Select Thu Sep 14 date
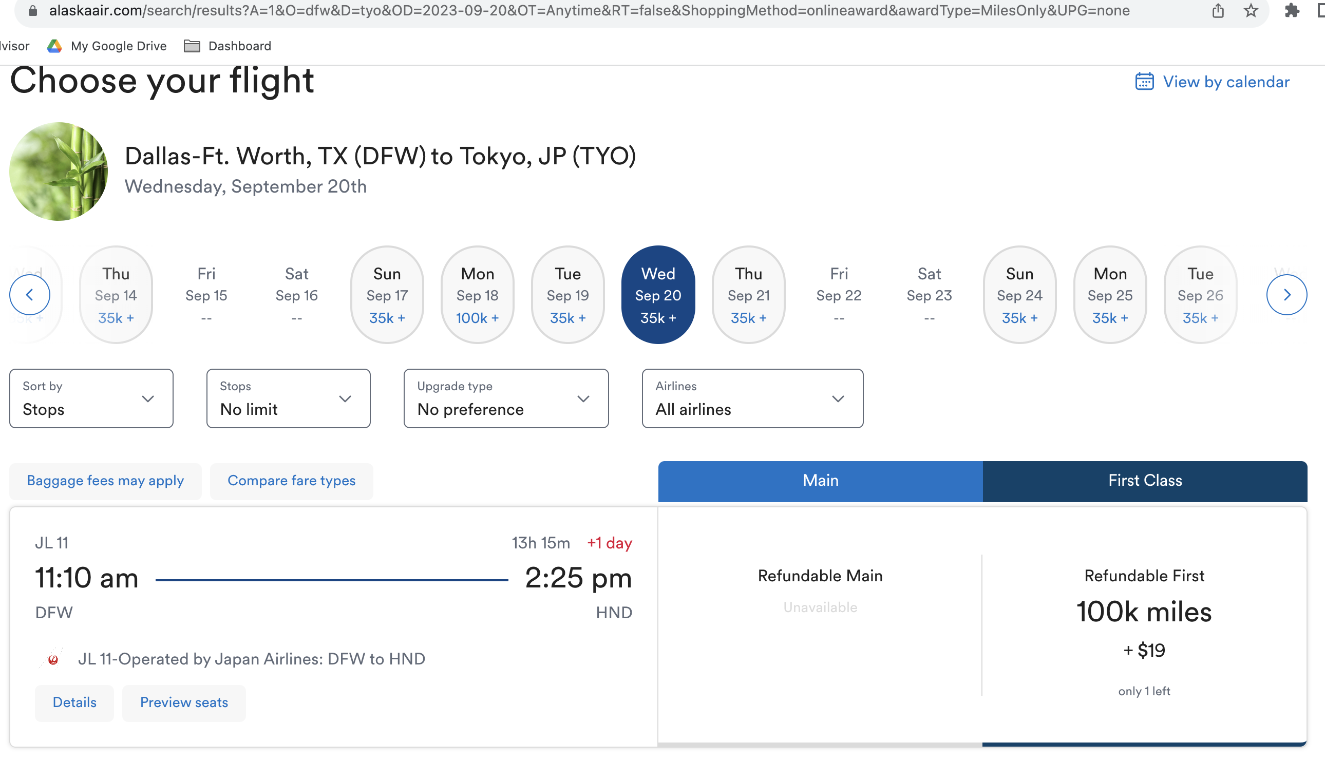1325x761 pixels. (x=116, y=295)
